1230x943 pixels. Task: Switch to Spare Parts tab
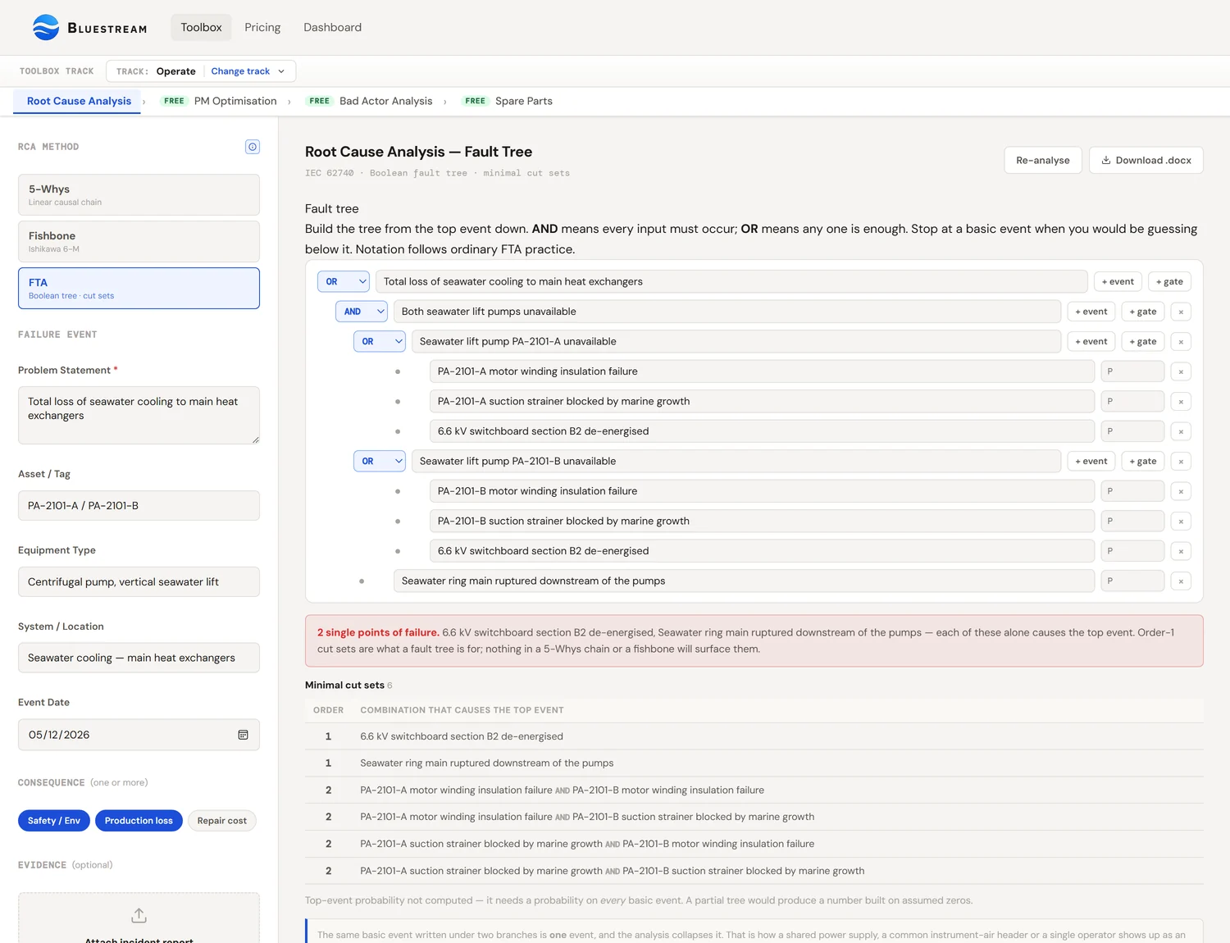507,101
